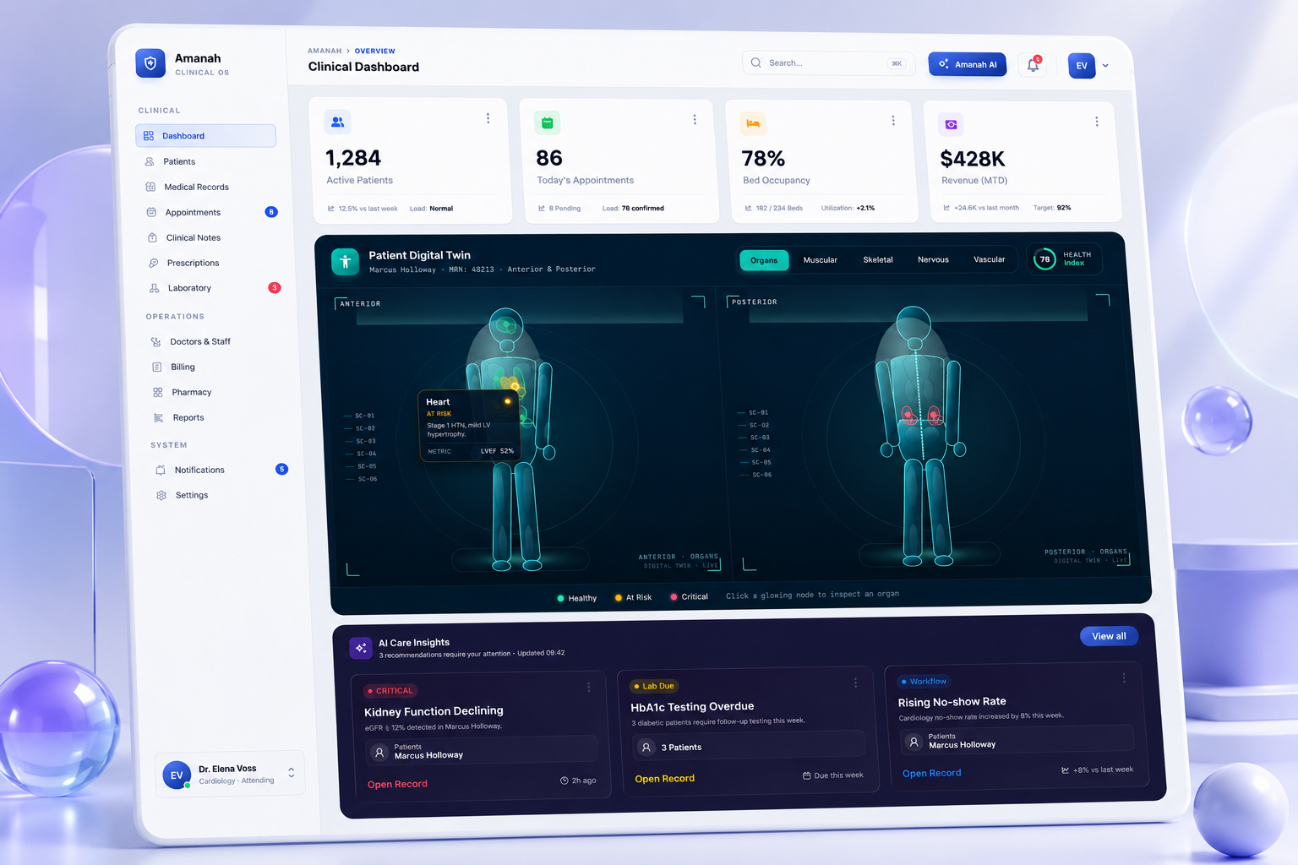Image resolution: width=1298 pixels, height=865 pixels.
Task: Click the Patient Digital Twin figure icon
Action: coord(345,262)
